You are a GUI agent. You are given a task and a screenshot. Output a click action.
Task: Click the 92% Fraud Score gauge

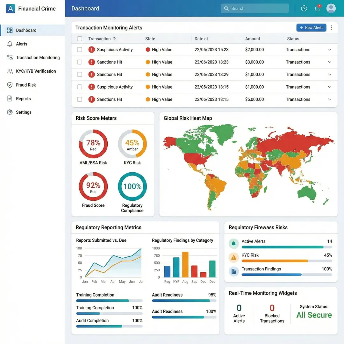coord(93,186)
